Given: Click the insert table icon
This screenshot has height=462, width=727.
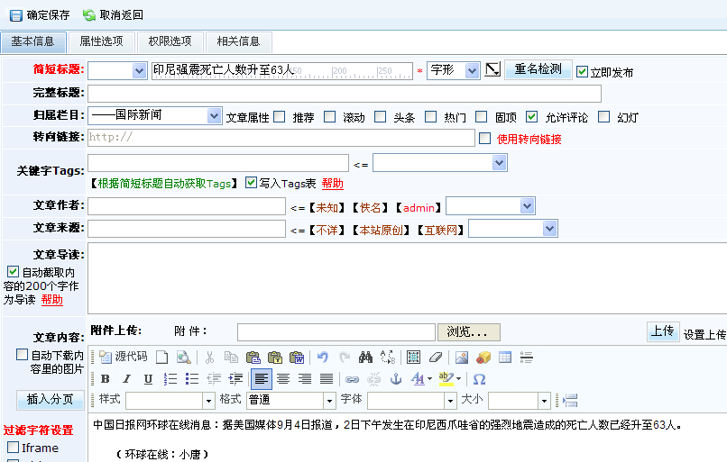Looking at the screenshot, I should tap(505, 357).
